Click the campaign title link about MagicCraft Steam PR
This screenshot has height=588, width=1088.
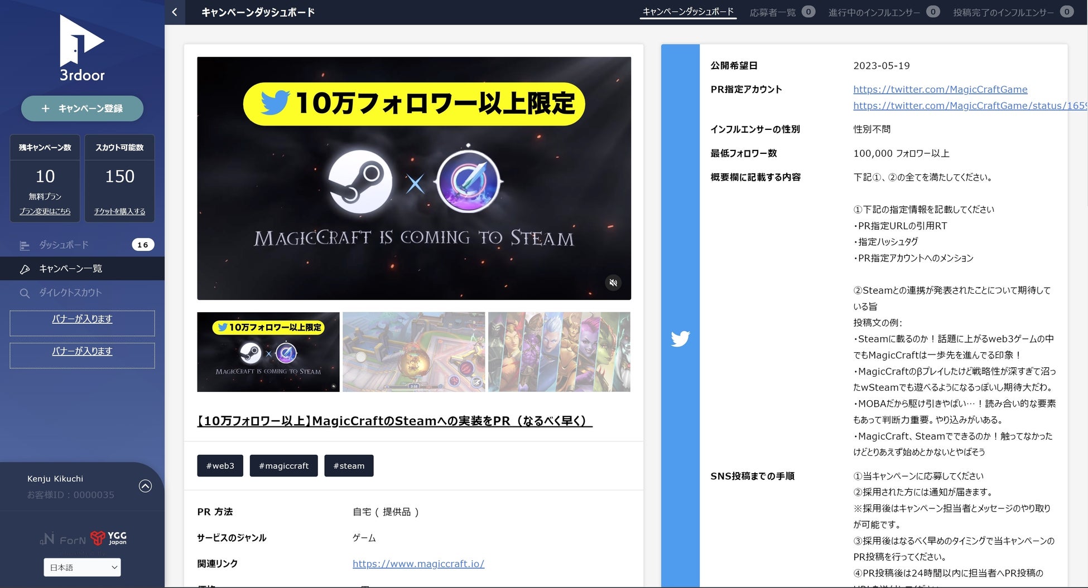[394, 421]
